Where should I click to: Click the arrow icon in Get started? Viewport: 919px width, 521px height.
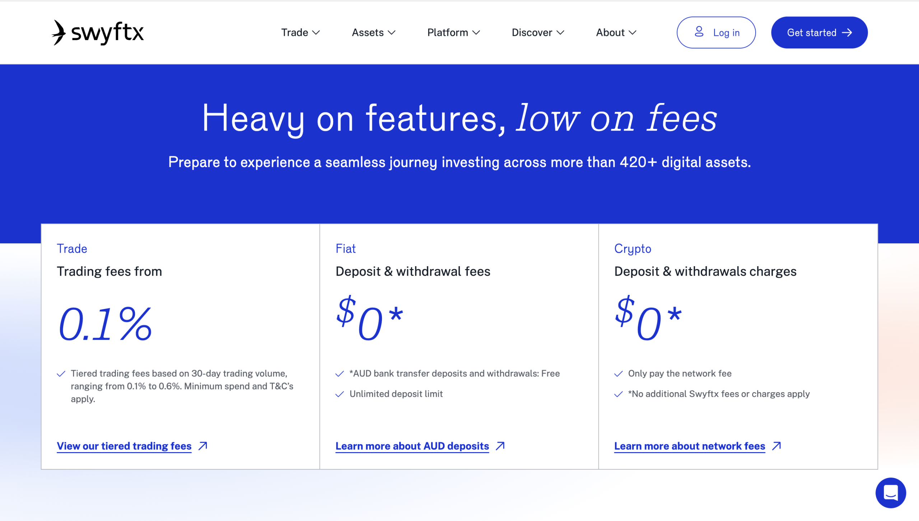click(x=847, y=33)
